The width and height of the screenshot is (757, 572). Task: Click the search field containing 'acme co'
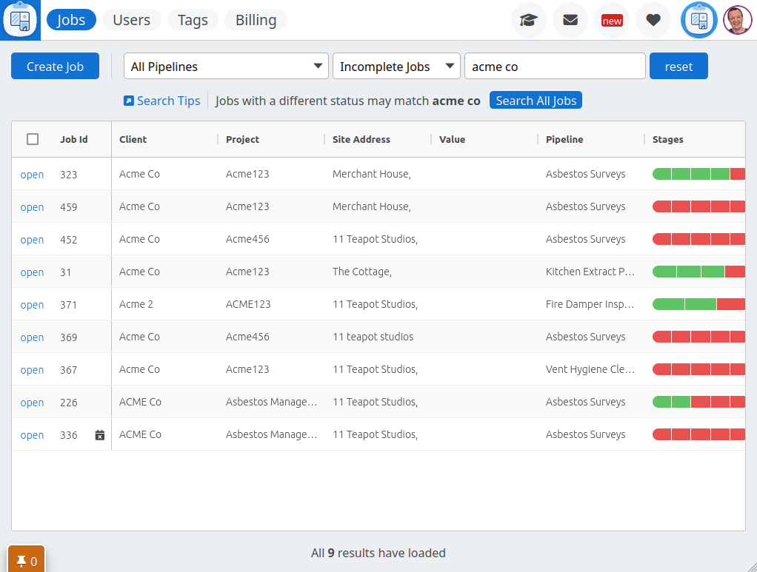(x=554, y=67)
